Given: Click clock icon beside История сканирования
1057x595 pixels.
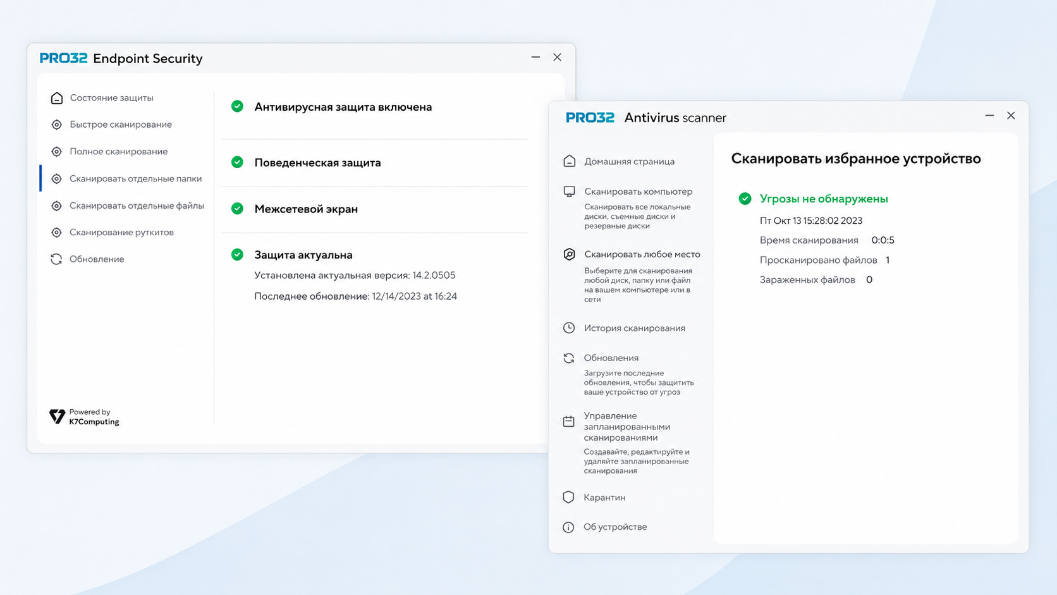Looking at the screenshot, I should [x=569, y=328].
